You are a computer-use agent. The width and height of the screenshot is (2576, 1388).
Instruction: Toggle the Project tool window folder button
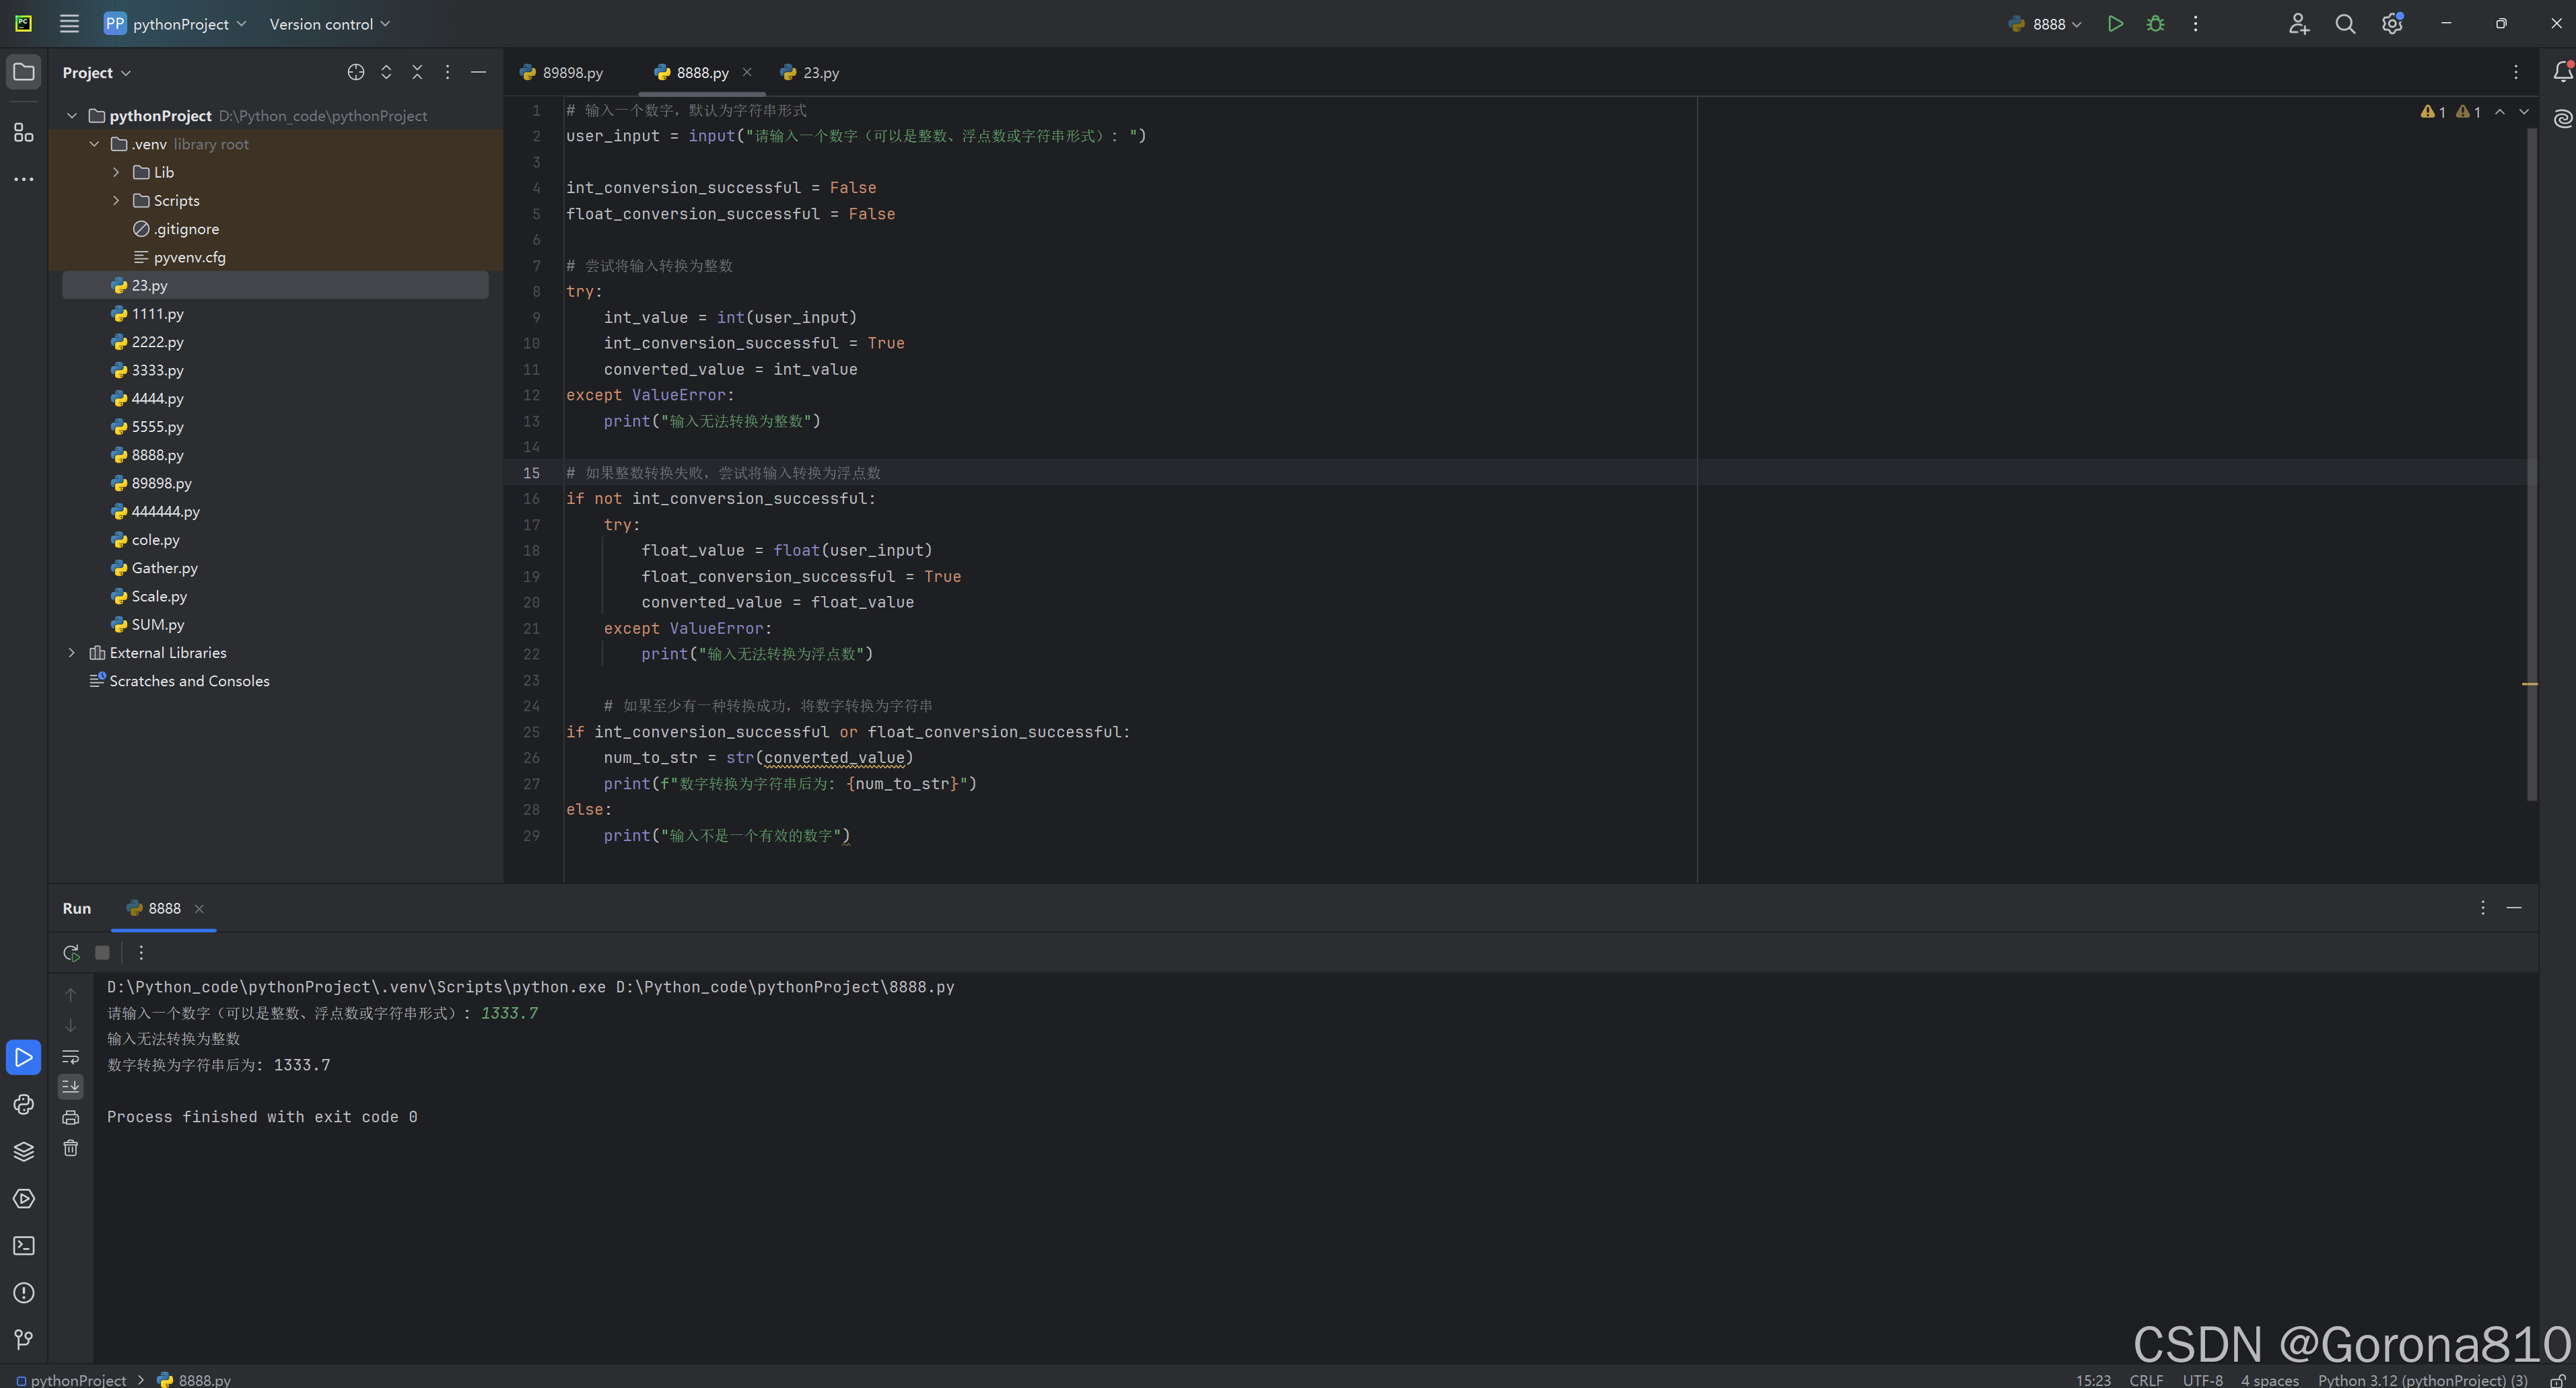(x=24, y=72)
